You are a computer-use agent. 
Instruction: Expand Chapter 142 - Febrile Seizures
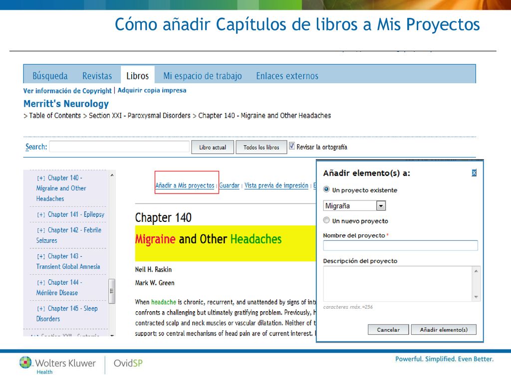pos(41,230)
